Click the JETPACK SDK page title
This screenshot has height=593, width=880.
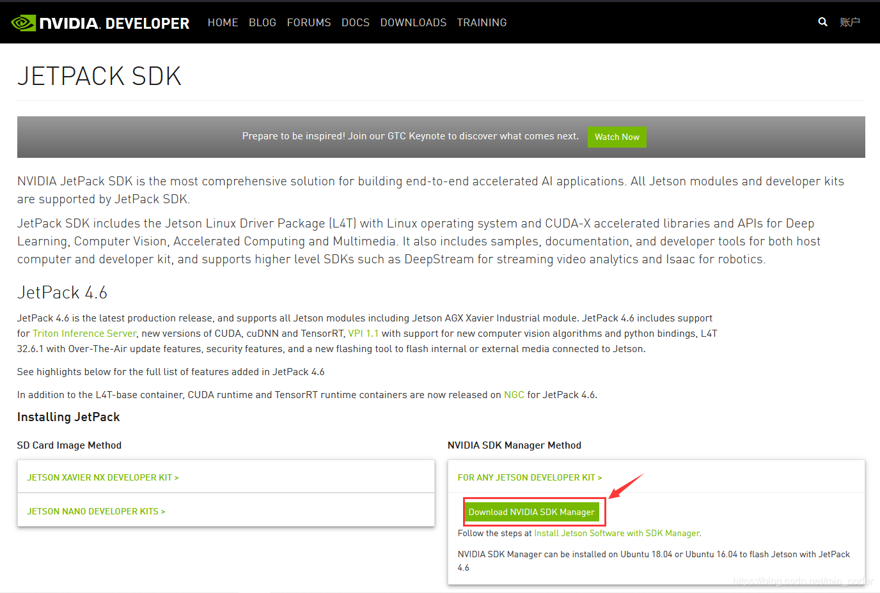[x=99, y=76]
